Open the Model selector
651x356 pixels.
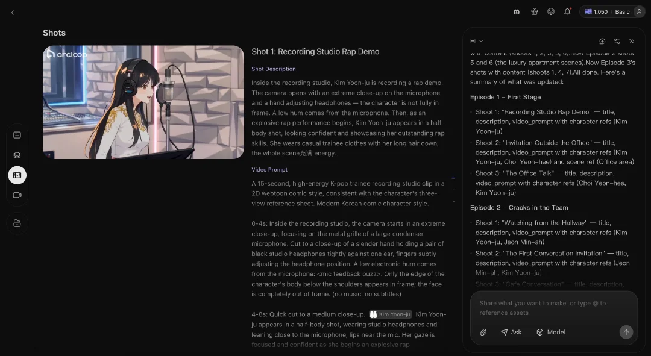[x=551, y=332]
